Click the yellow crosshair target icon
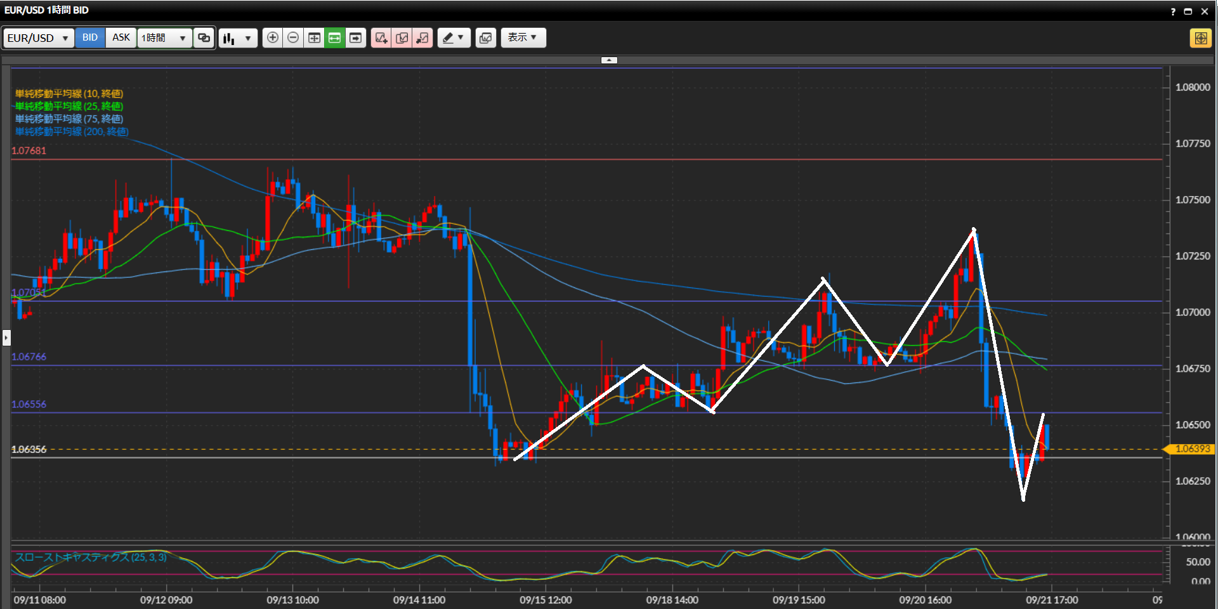Viewport: 1218px width, 609px height. coord(1200,38)
